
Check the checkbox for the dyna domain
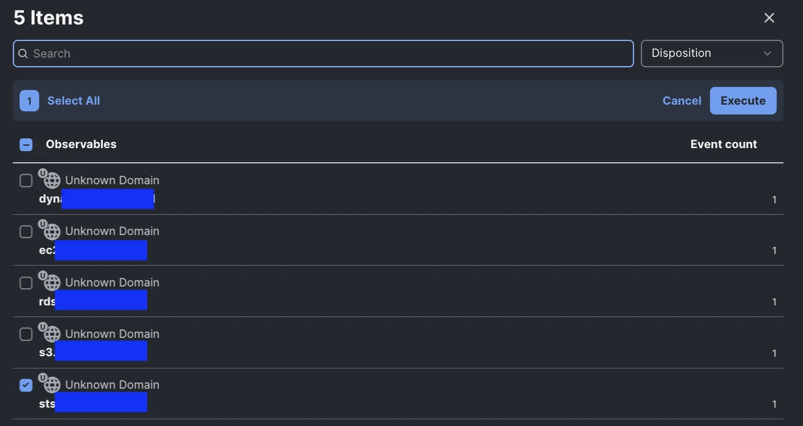26,179
